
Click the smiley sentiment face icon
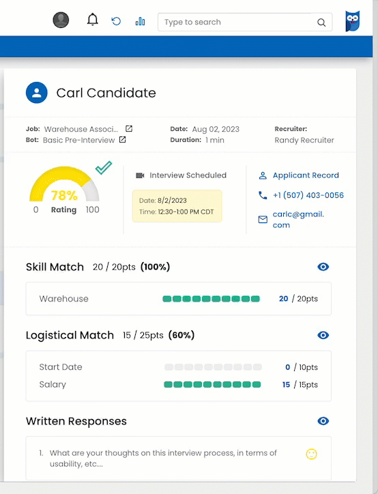tap(312, 454)
